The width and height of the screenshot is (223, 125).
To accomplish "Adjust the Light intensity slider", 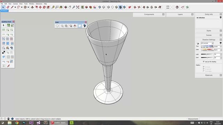I will [x=207, y=54].
